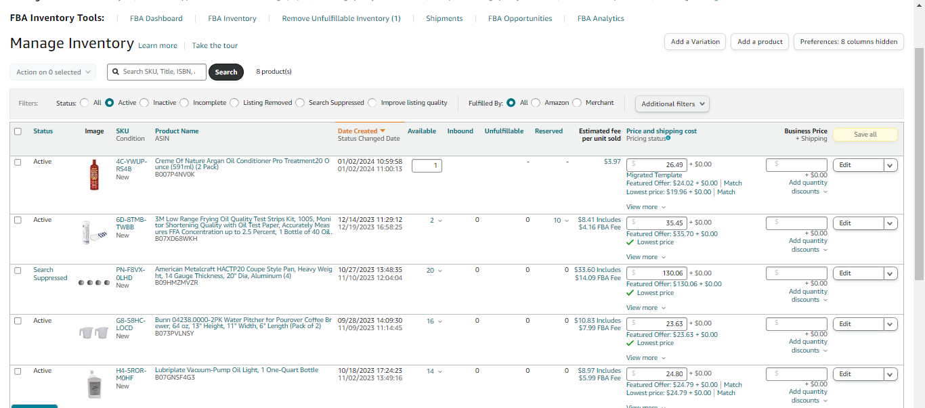The height and width of the screenshot is (408, 925).
Task: Open Remove Unfulfillable Inventory (1)
Action: (x=341, y=19)
